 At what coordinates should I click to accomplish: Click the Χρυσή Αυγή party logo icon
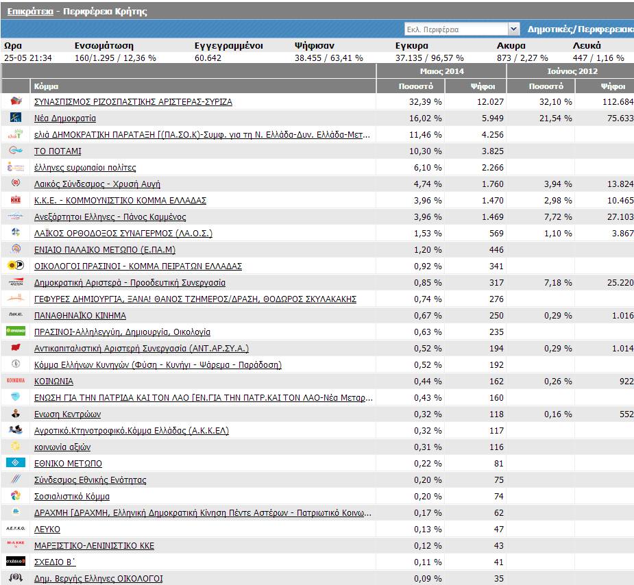click(16, 184)
